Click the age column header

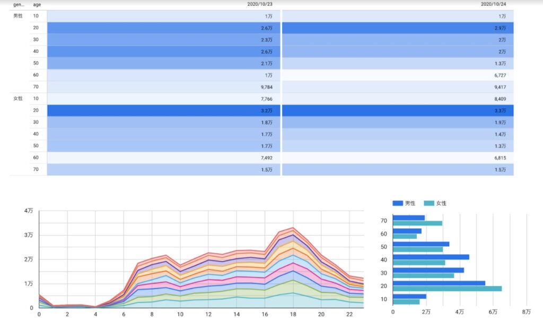37,4
